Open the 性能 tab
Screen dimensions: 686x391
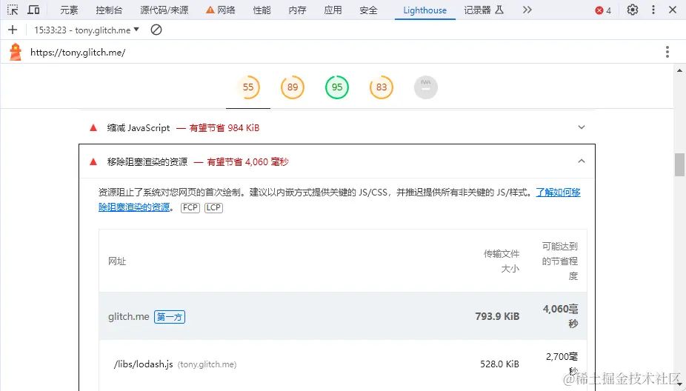(x=262, y=10)
